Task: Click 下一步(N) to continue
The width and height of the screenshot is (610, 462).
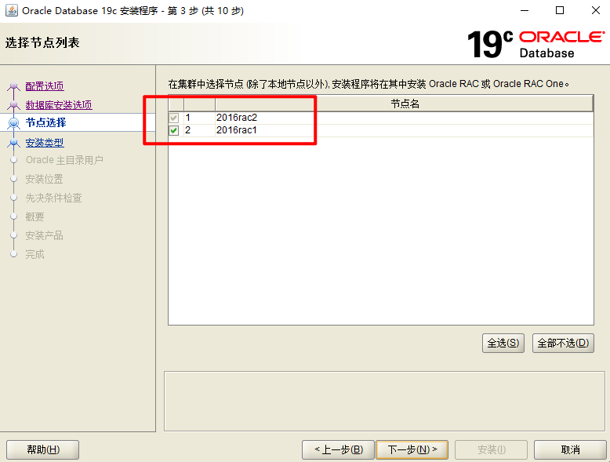Action: click(412, 449)
